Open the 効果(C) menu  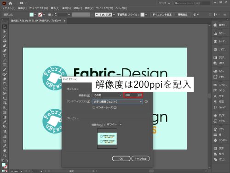[78, 8]
